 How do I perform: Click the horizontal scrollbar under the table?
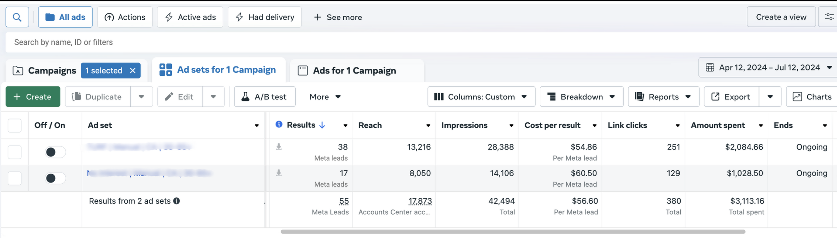(513, 232)
